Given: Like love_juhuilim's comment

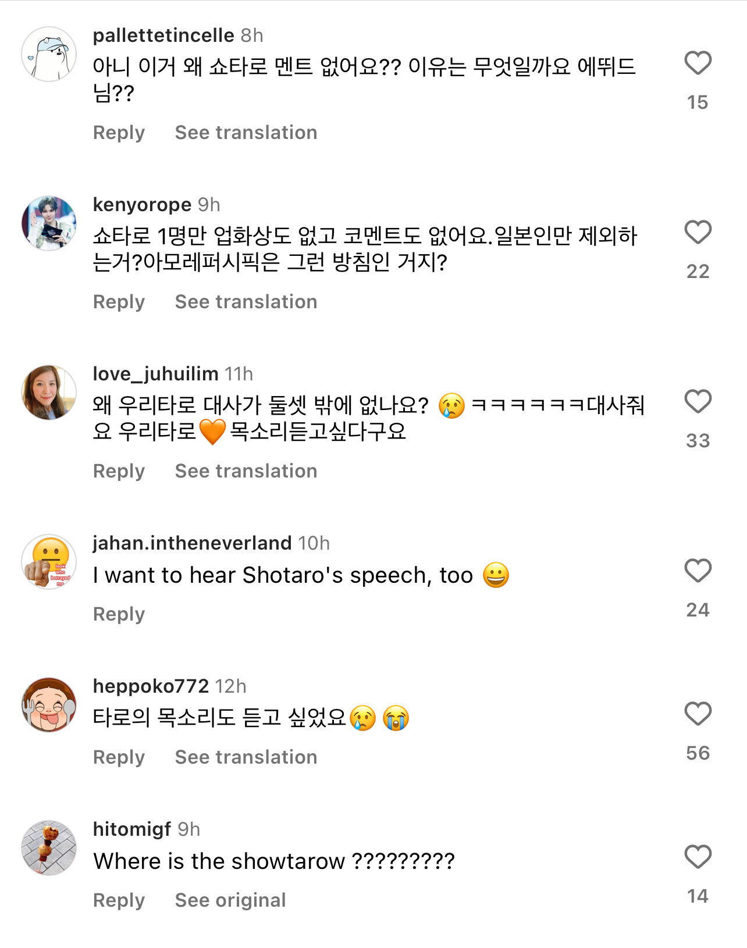Looking at the screenshot, I should 698,402.
